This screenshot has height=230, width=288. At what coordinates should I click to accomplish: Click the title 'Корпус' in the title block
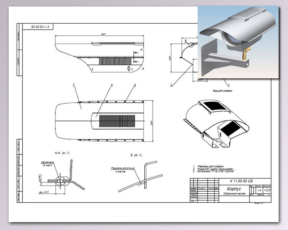coord(234,189)
